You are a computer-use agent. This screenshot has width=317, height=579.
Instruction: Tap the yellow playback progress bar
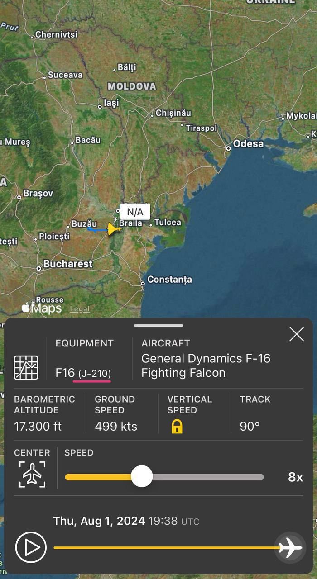pyautogui.click(x=163, y=547)
